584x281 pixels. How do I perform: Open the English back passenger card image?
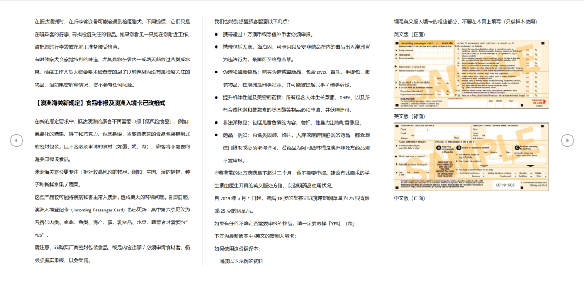point(472,157)
